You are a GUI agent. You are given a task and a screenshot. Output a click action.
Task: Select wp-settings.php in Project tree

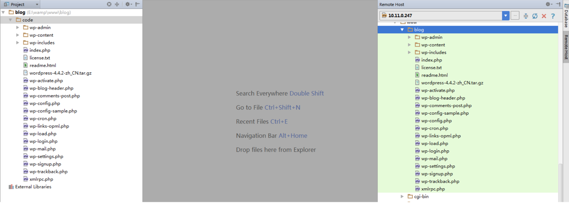pos(46,156)
